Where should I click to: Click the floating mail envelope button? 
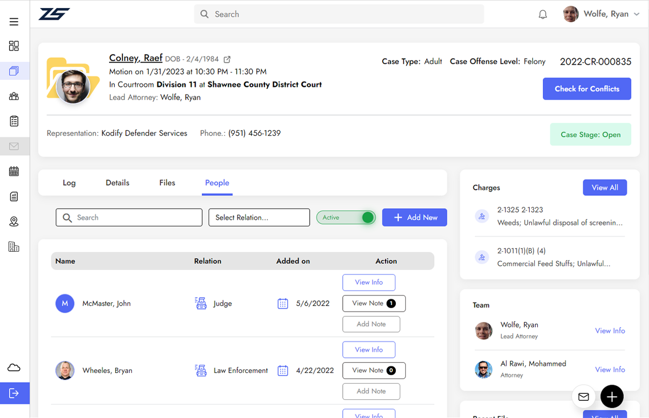[x=583, y=397]
